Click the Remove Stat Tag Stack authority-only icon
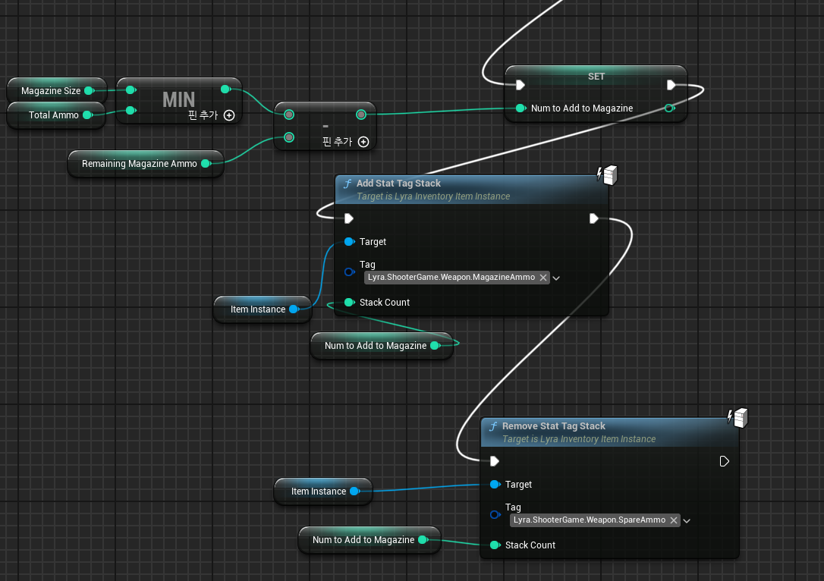The image size is (824, 581). pos(738,418)
